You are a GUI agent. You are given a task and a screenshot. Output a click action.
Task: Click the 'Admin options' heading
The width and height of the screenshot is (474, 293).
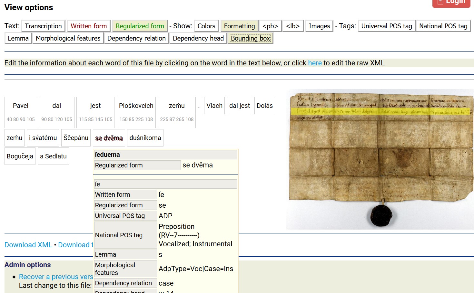[x=28, y=265]
